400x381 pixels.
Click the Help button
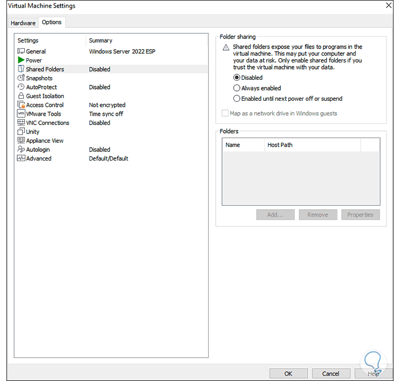[374, 373]
